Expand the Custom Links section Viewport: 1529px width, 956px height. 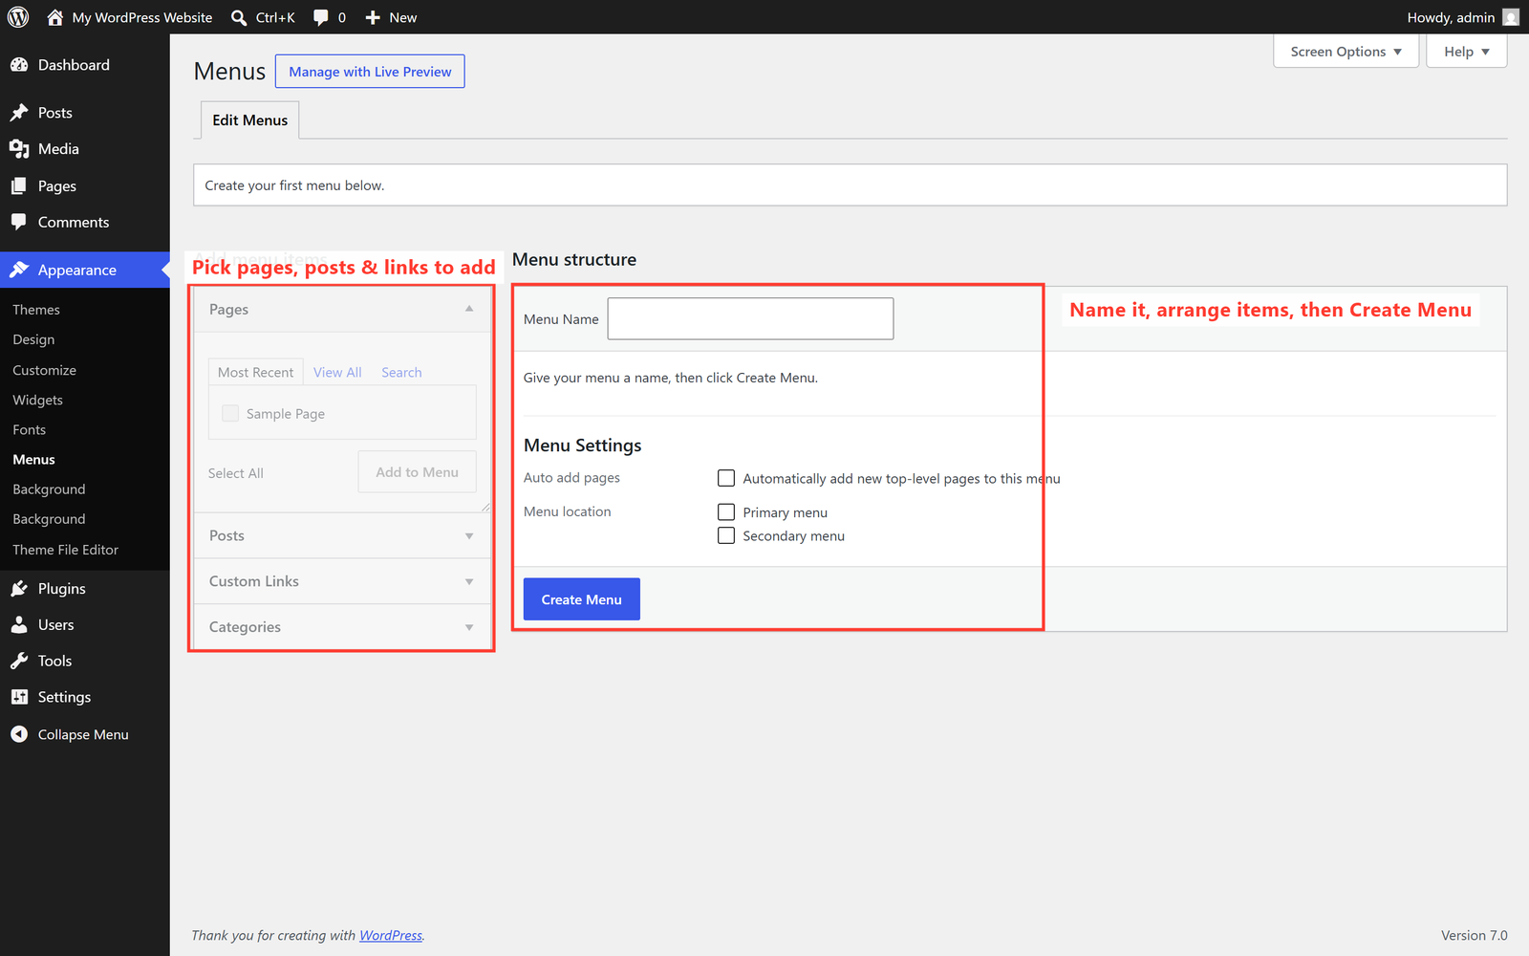point(342,581)
